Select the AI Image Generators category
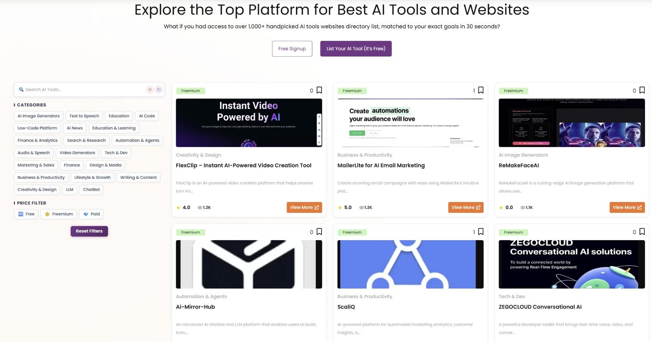The height and width of the screenshot is (342, 652). coord(39,116)
